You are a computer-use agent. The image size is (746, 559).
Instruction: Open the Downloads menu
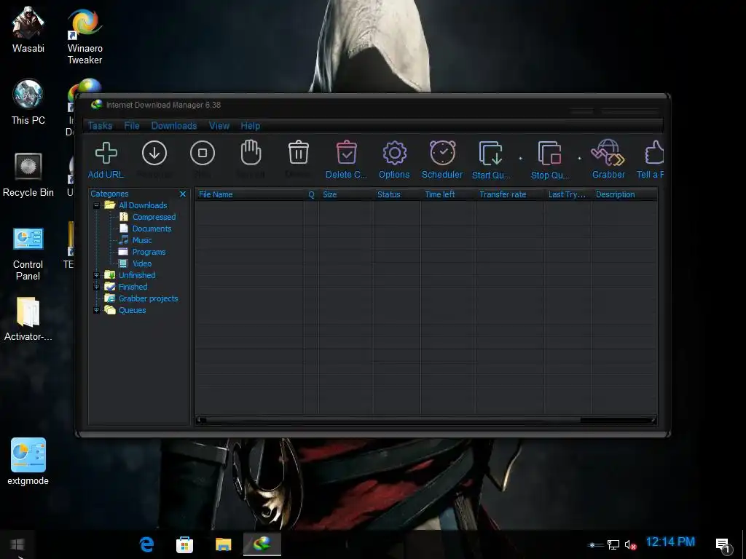pyautogui.click(x=174, y=126)
